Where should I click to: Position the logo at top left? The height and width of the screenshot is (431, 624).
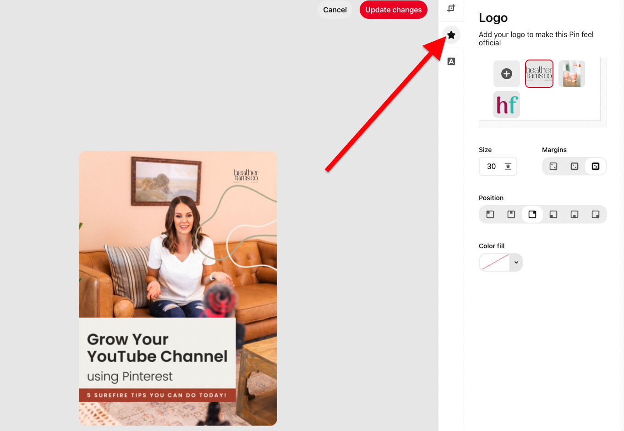click(490, 214)
